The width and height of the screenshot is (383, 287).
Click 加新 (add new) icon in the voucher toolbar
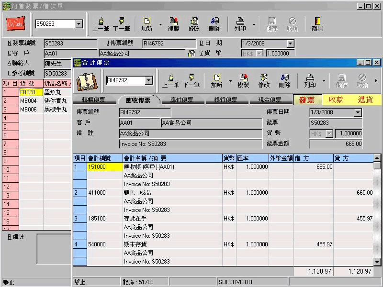pos(216,80)
